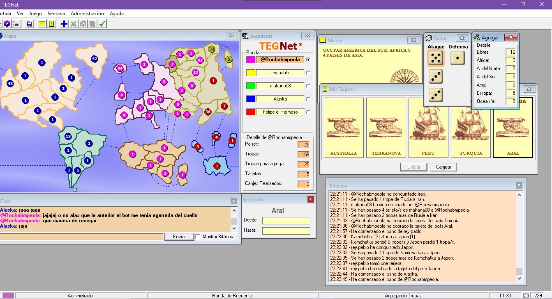Select the gray X attack tool
Image resolution: width=552 pixels, height=299 pixels.
click(74, 24)
